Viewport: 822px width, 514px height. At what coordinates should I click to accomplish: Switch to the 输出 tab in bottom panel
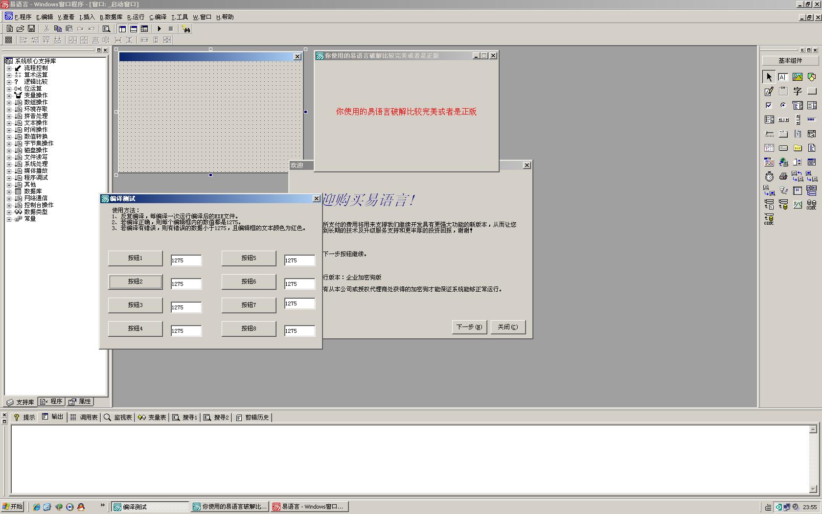(53, 417)
